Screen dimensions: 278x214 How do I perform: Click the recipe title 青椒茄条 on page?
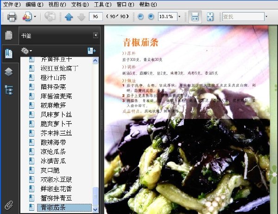click(140, 42)
